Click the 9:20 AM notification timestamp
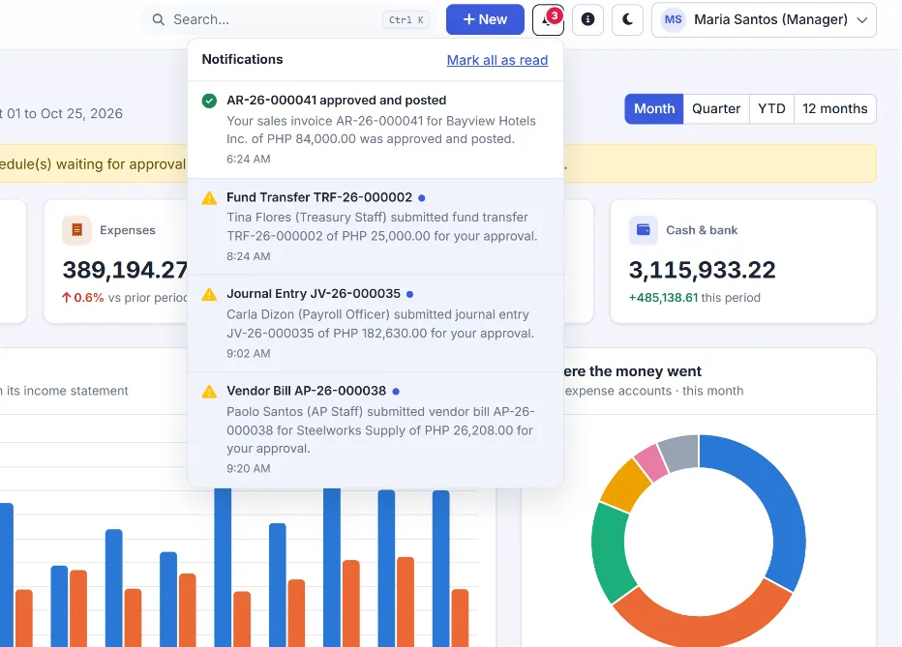The image size is (902, 647). coord(248,468)
